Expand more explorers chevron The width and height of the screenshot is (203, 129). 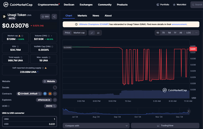(55, 100)
